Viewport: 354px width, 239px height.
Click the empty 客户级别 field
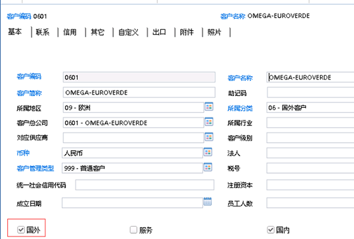(310, 138)
